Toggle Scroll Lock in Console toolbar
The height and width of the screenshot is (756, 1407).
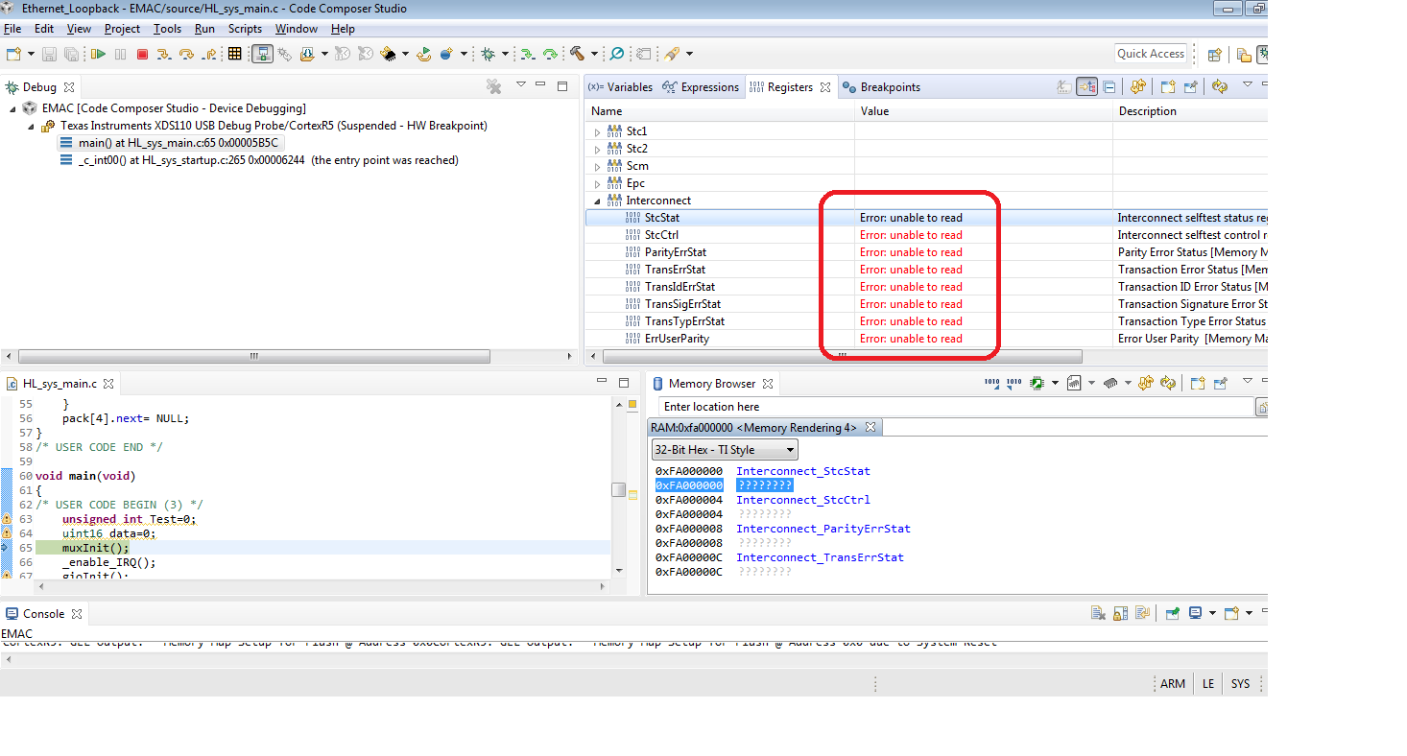[1120, 613]
